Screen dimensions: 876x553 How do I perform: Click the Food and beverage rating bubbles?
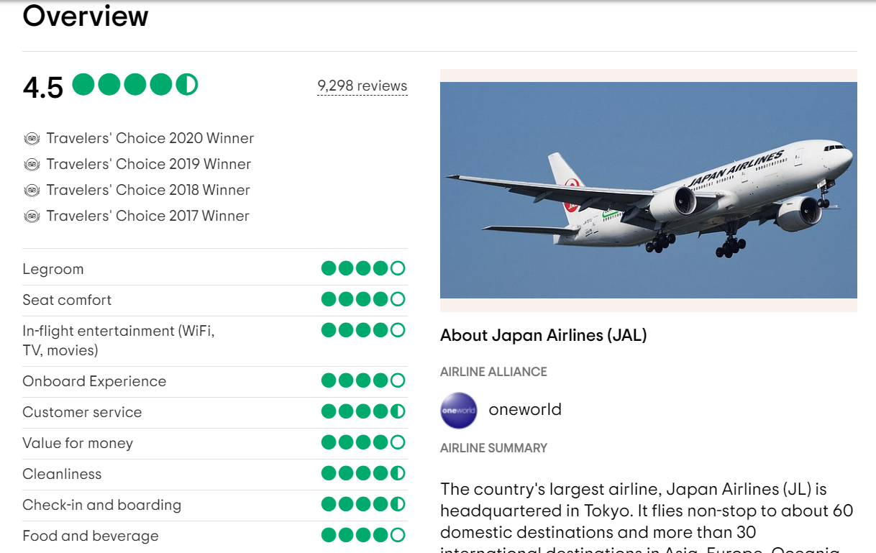coord(363,535)
